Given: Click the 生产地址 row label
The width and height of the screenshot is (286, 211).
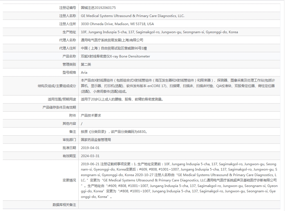Looking at the screenshot, I should 69,32.
